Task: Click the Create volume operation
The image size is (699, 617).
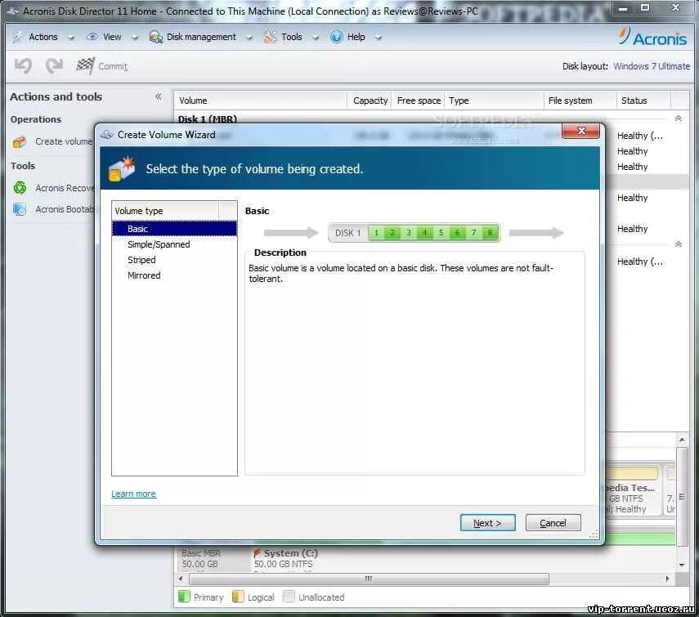Action: (x=64, y=141)
